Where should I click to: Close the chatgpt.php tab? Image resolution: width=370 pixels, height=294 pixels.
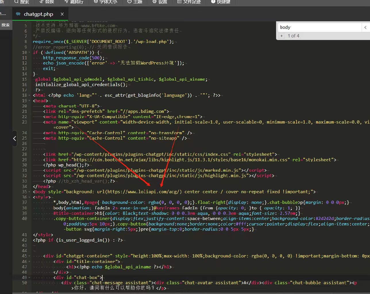point(62,14)
